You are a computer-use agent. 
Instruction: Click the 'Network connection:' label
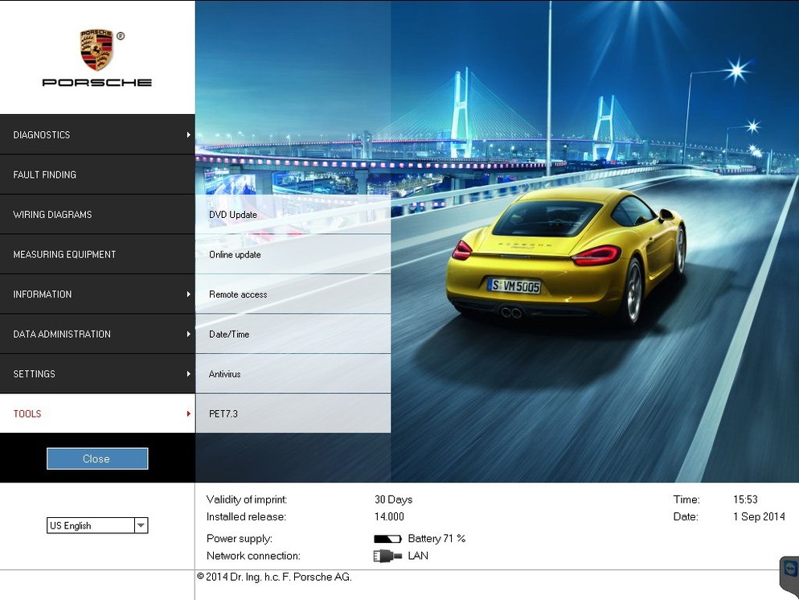point(253,556)
